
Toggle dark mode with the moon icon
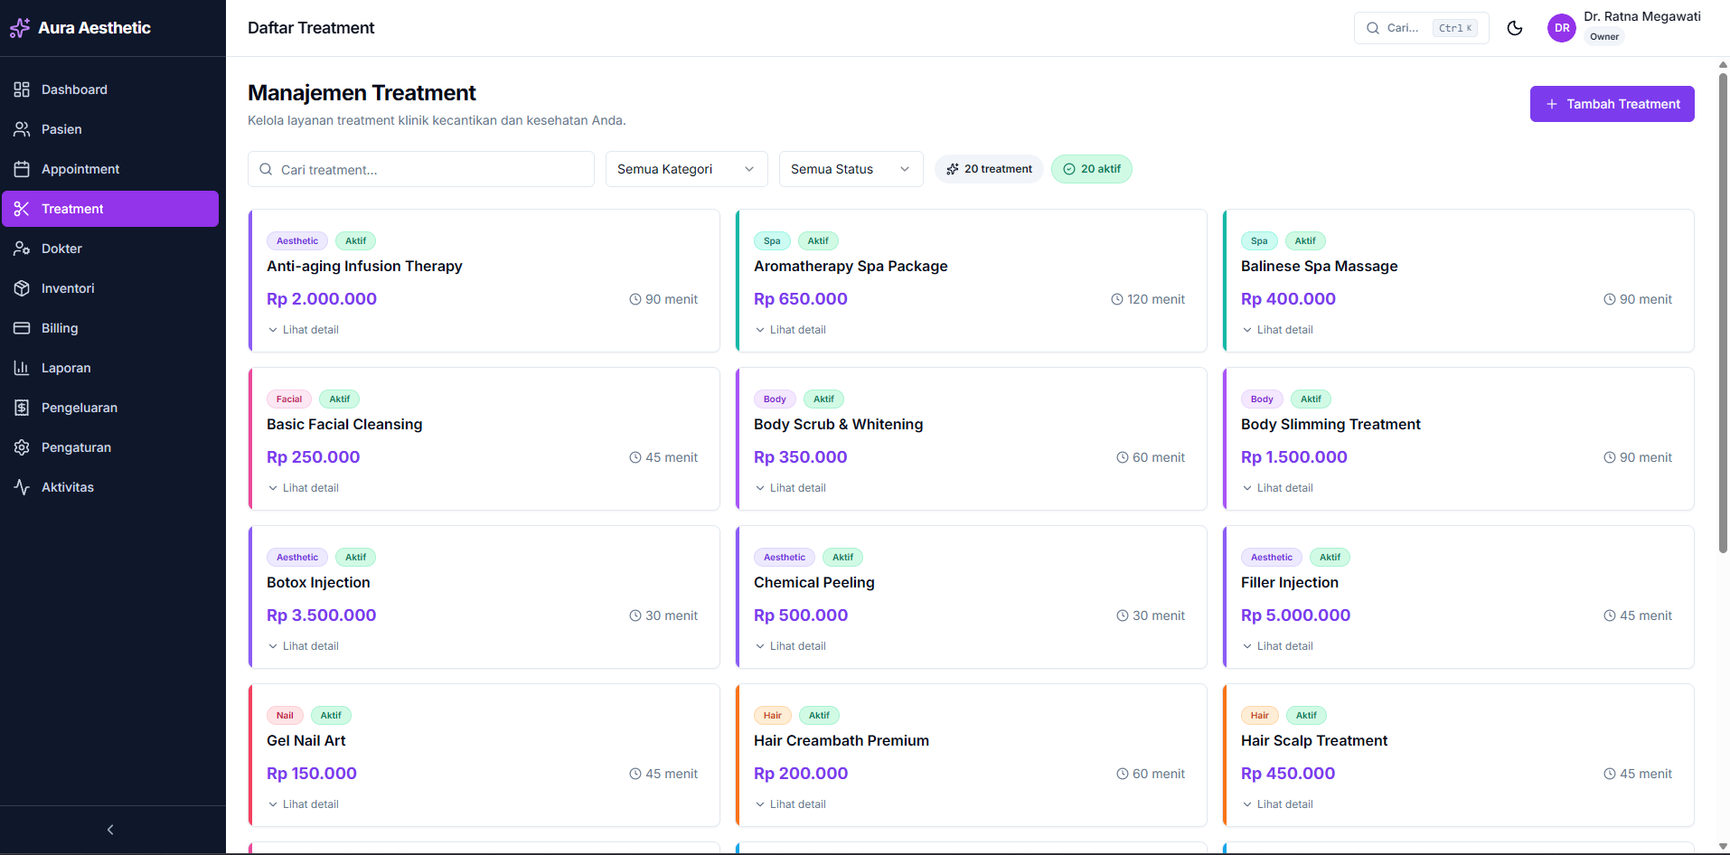pos(1515,28)
